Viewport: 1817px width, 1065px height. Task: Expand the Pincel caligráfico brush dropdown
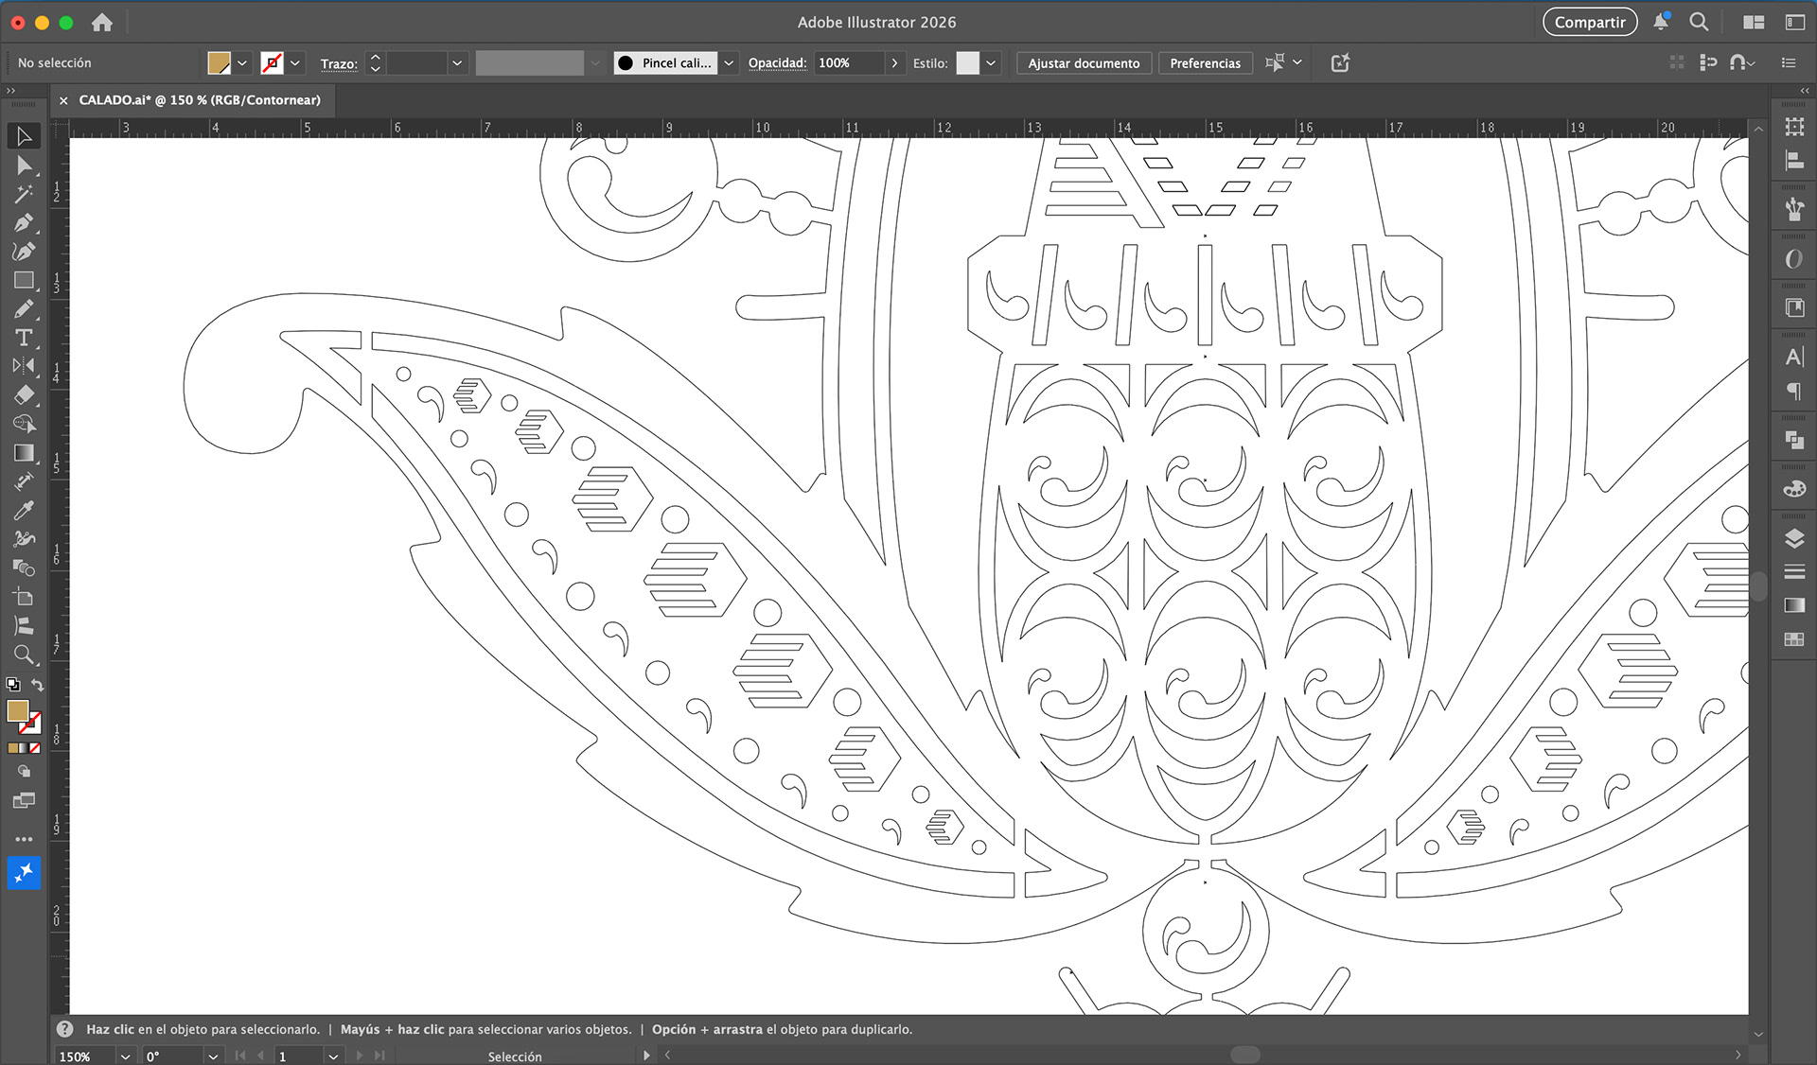[x=729, y=63]
